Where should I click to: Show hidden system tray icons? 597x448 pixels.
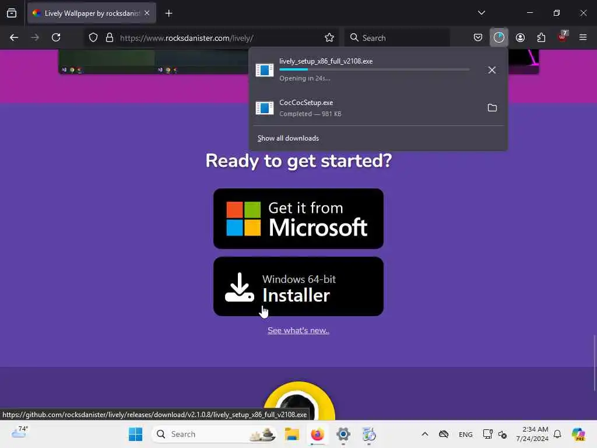tap(425, 434)
